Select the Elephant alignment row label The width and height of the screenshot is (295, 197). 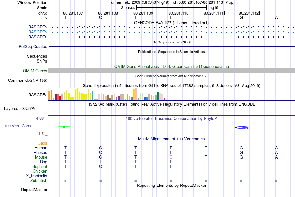click(x=39, y=167)
